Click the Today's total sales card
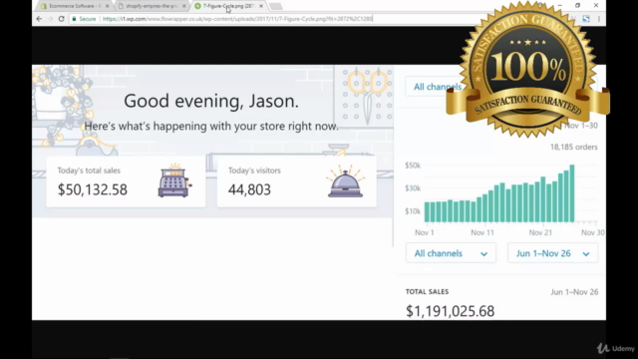The width and height of the screenshot is (638, 359). tap(126, 181)
